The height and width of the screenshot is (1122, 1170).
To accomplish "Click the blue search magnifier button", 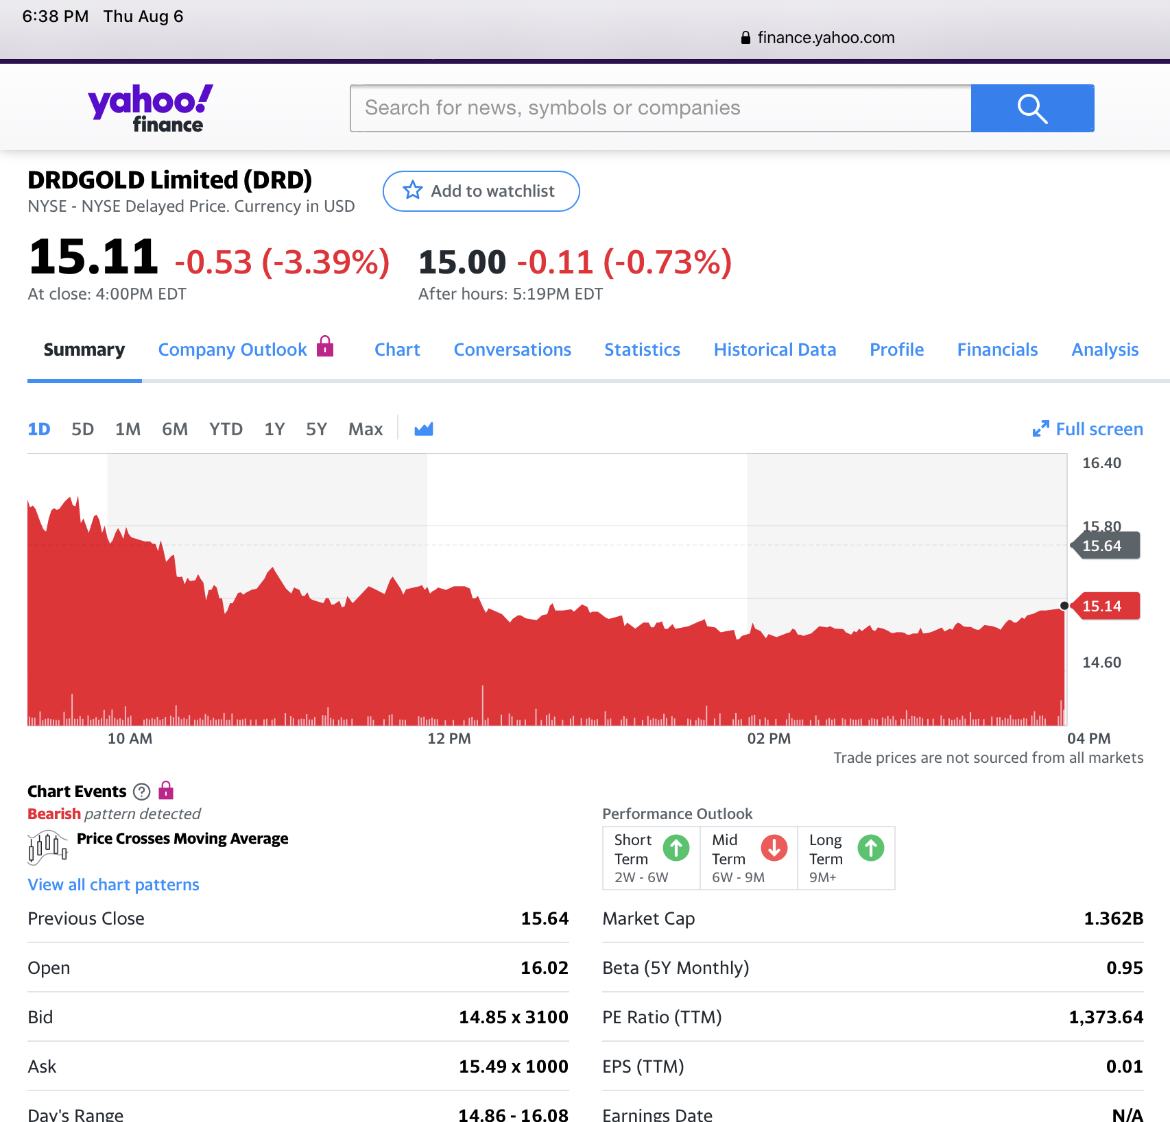I will point(1032,108).
